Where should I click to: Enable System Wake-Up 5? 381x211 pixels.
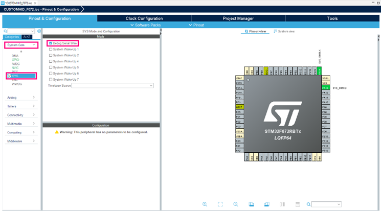[51, 67]
